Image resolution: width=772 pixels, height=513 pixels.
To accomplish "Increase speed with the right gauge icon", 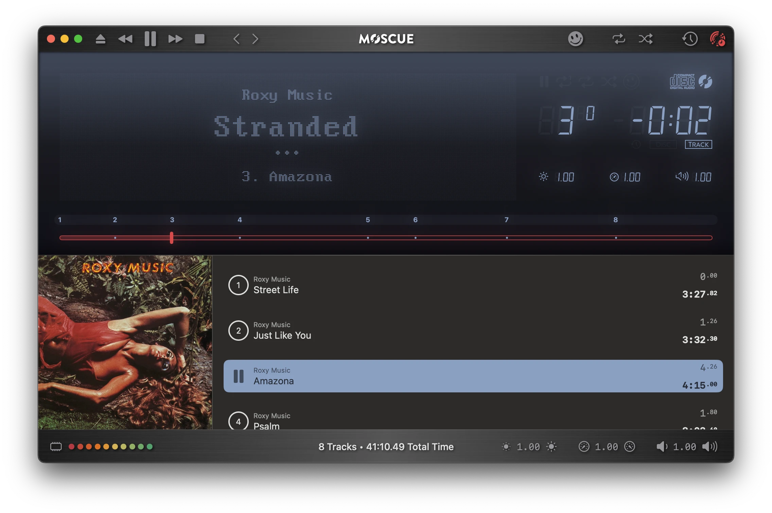I will pos(630,447).
